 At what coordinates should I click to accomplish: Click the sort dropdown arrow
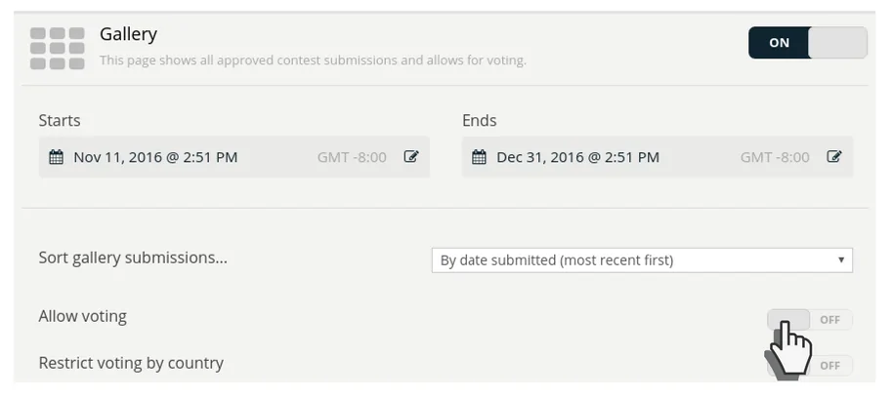click(841, 260)
